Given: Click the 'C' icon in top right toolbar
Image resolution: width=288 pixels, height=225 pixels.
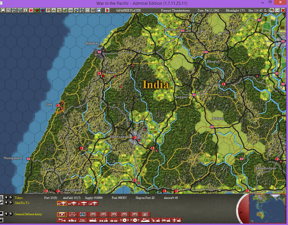Looking at the screenshot, I should pos(278,10).
